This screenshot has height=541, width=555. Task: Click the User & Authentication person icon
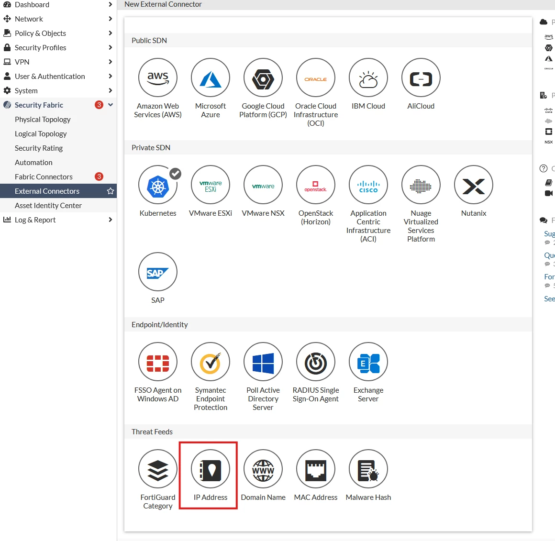pos(7,76)
